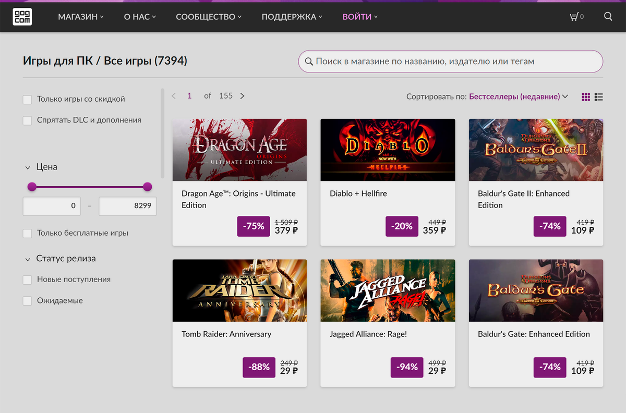The height and width of the screenshot is (413, 626).
Task: Click the maximum price field showing 8299
Action: click(128, 206)
